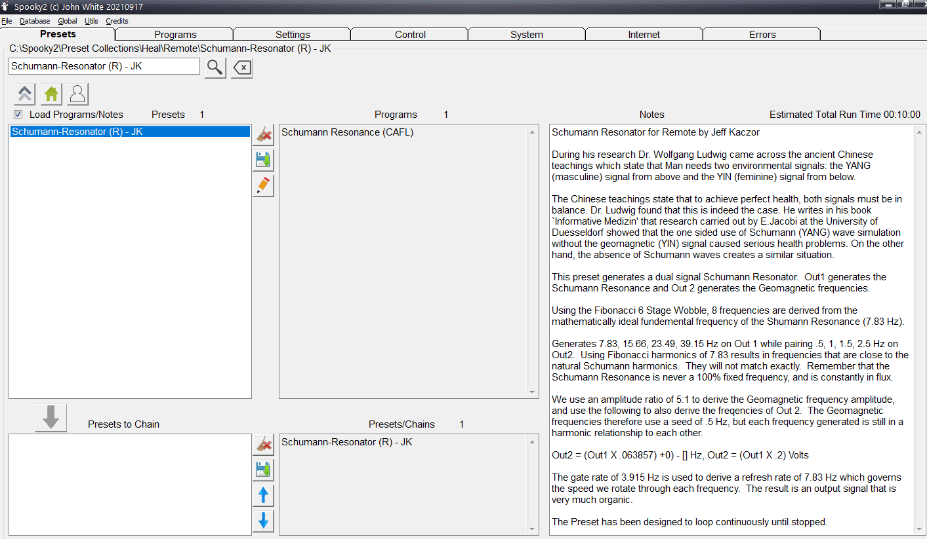
Task: Save preset using upper floppy disk icon
Action: point(263,160)
